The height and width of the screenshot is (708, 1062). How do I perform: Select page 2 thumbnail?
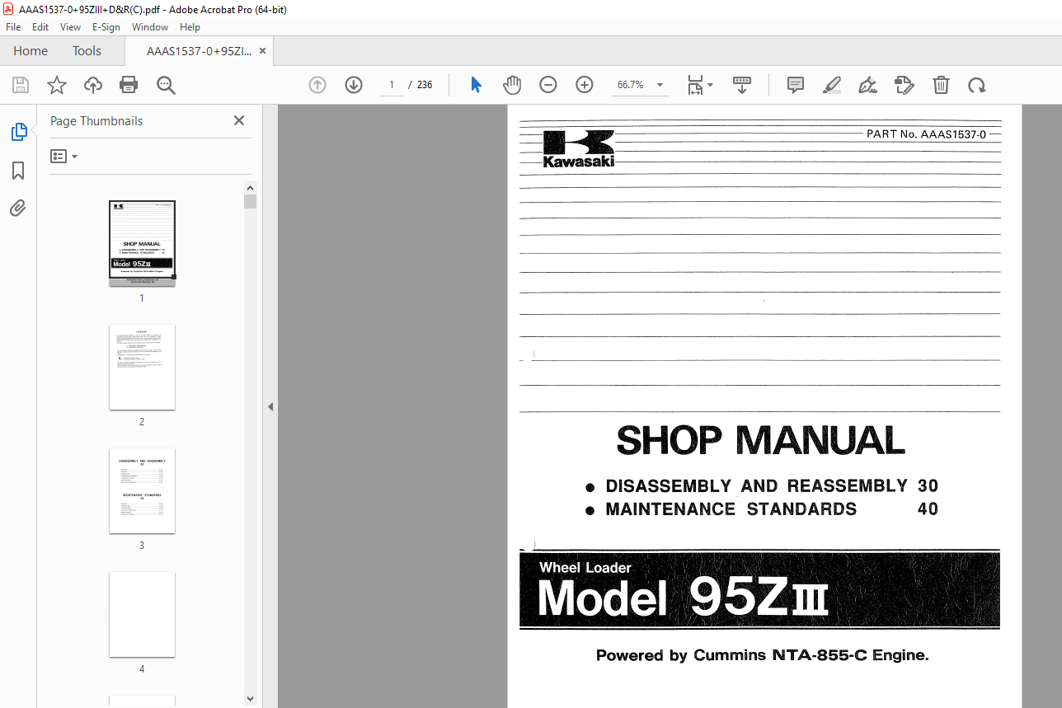tap(142, 367)
